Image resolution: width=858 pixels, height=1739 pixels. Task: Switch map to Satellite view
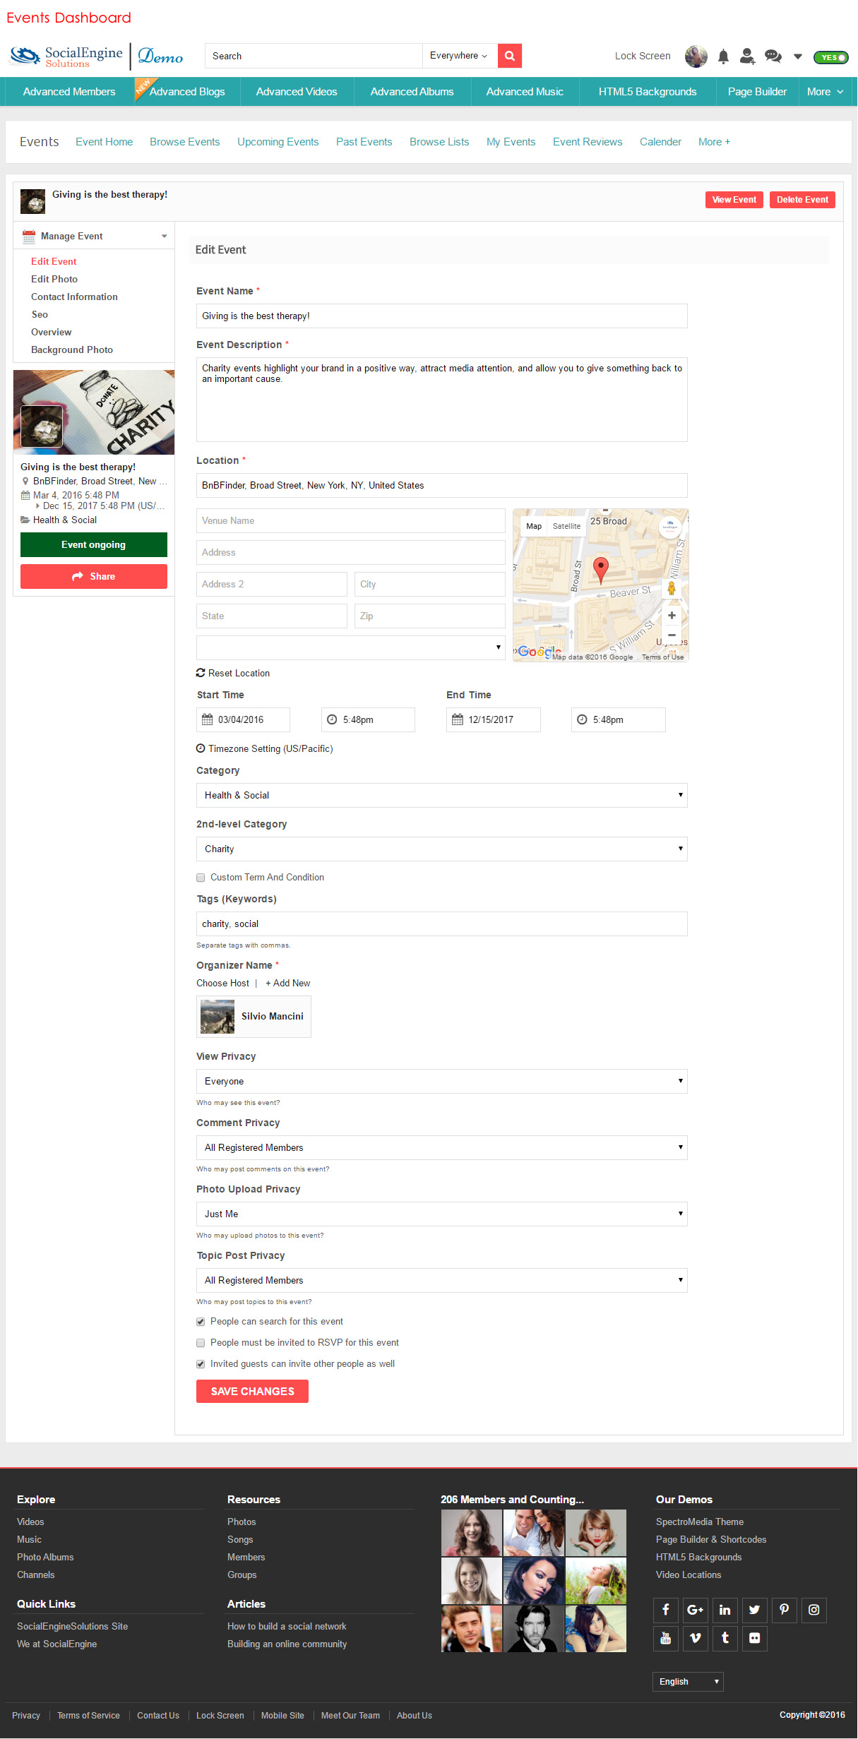point(566,526)
